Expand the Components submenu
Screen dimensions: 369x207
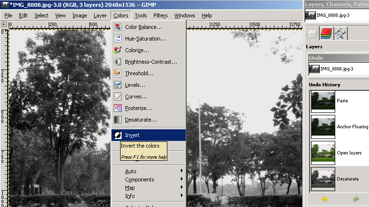[149, 179]
